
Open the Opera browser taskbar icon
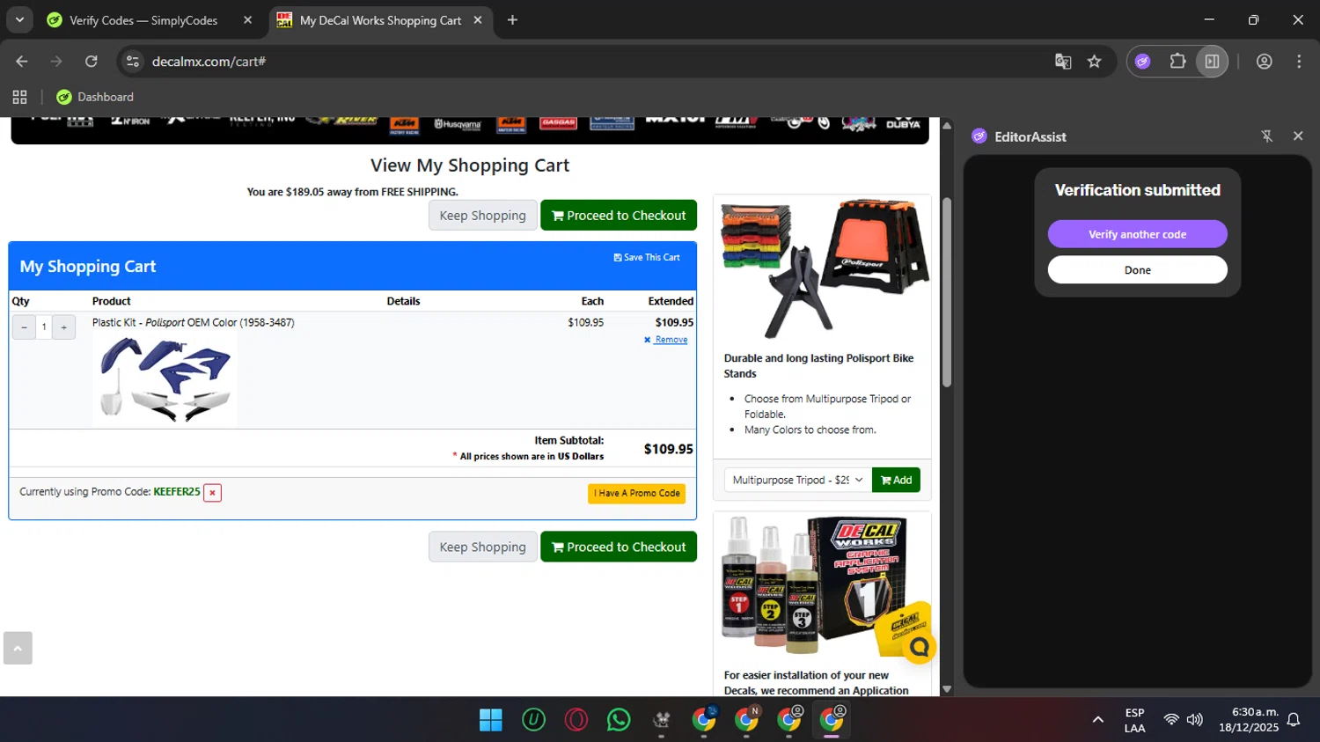[x=576, y=720]
